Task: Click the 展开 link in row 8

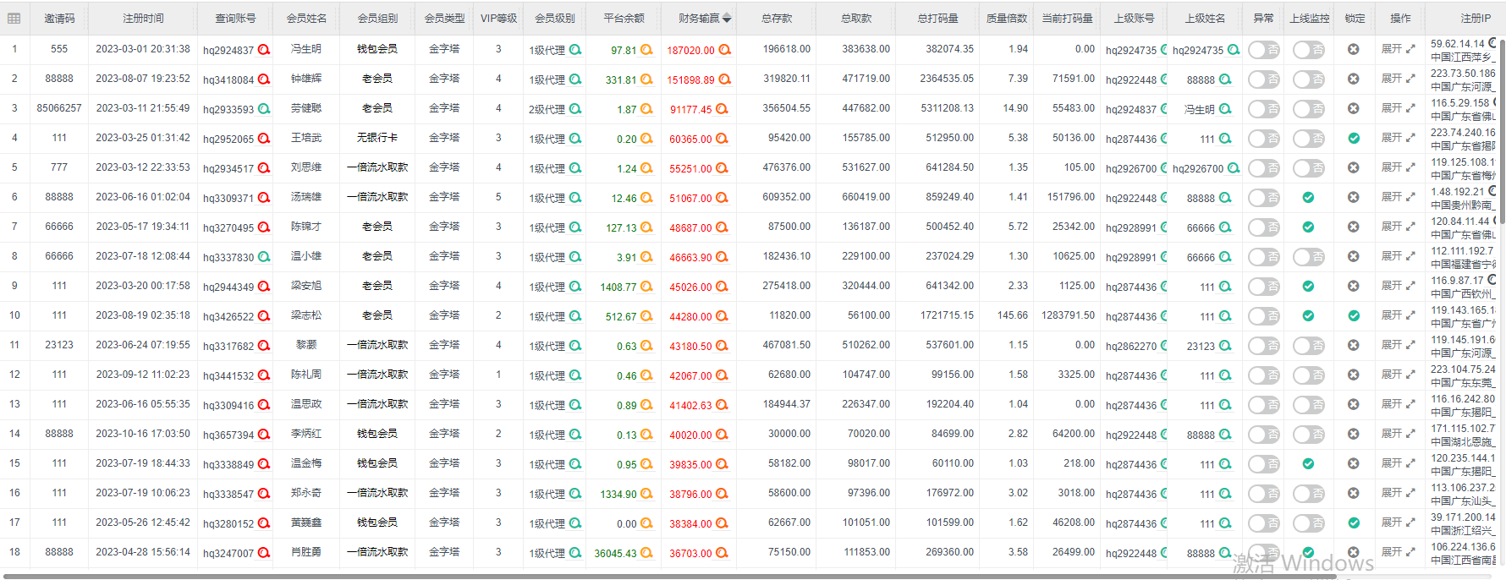Action: [1397, 256]
